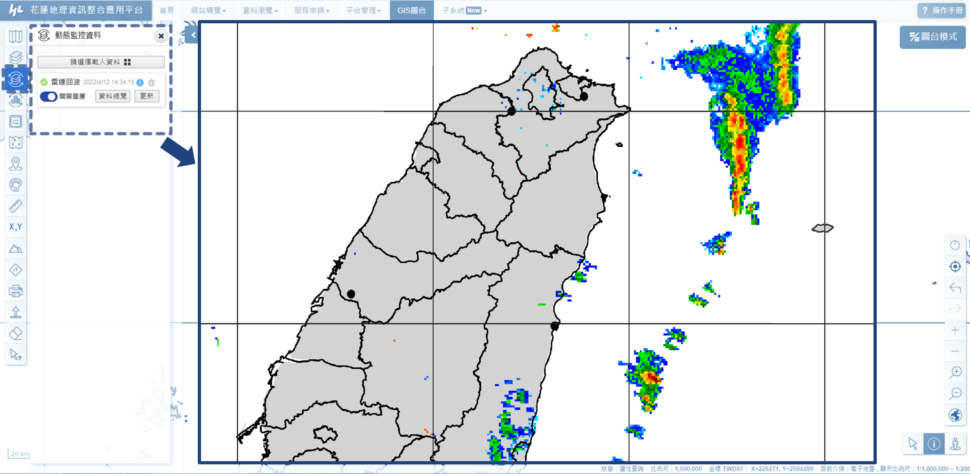Click the measure ruler tool icon
970x474 pixels.
(16, 206)
